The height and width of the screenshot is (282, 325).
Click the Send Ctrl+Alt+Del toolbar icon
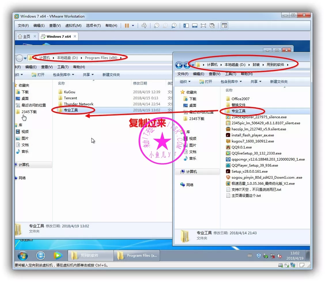(x=144, y=26)
